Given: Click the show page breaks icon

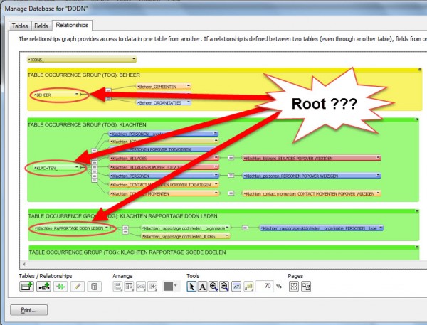Looking at the screenshot, I should tap(293, 286).
